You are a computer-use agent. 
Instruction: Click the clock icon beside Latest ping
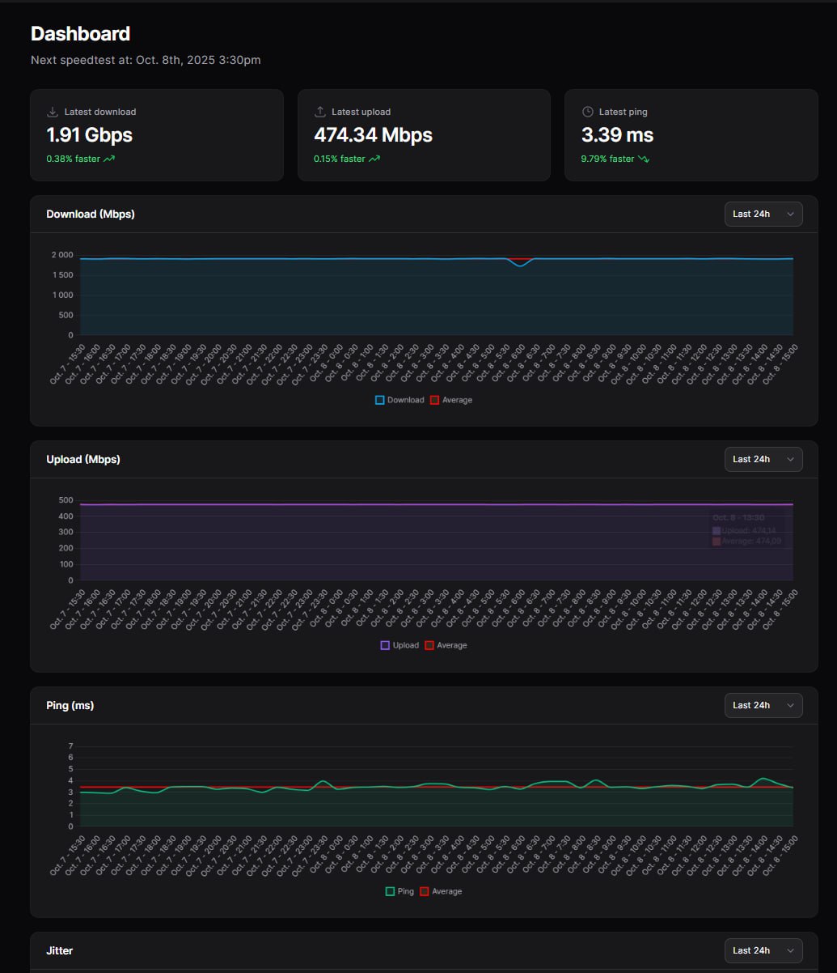tap(588, 112)
